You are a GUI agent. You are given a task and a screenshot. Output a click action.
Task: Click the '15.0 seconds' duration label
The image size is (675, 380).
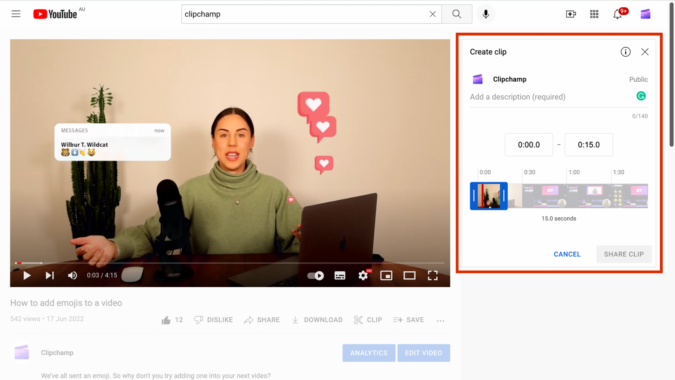[x=559, y=218]
